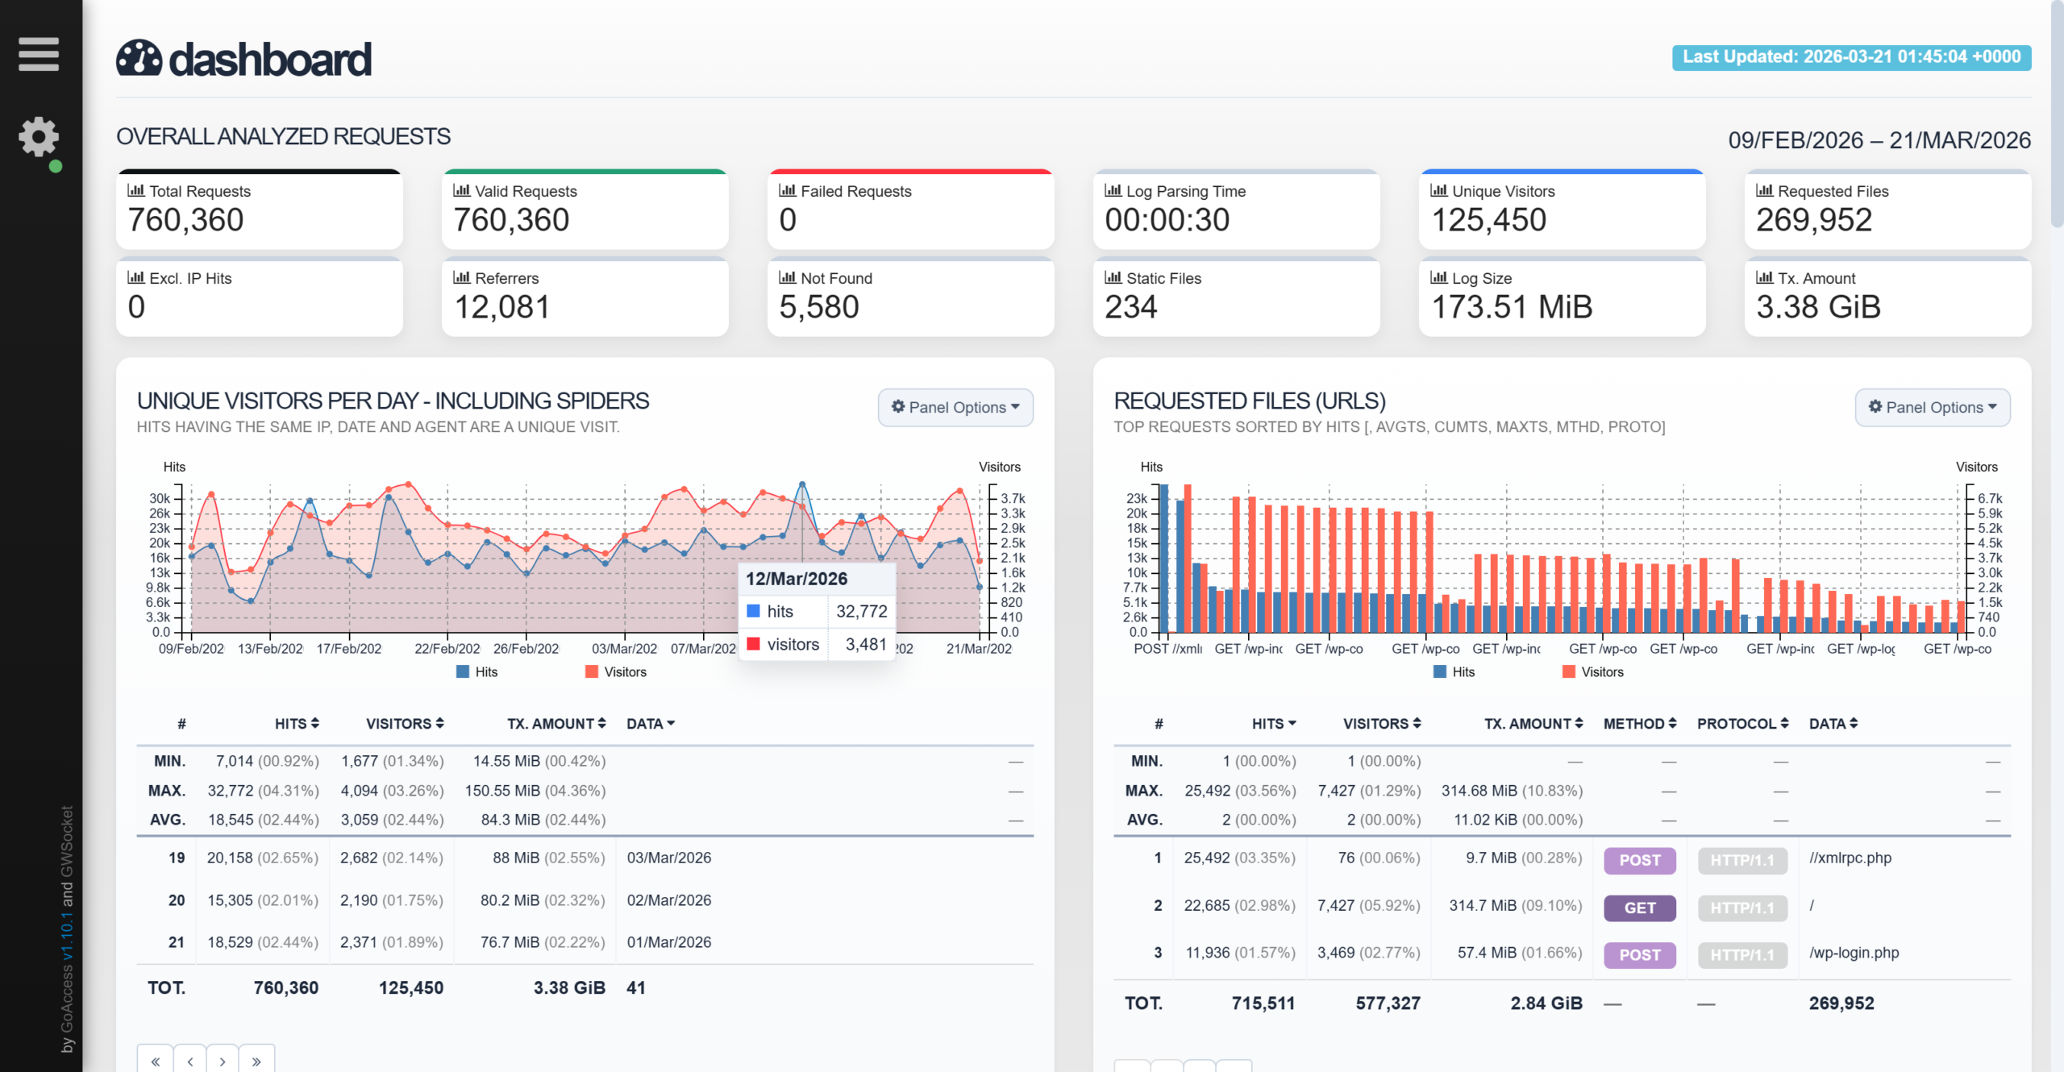Sort the visitors table by the TX. AMOUNT column
Viewport: 2064px width, 1072px height.
(x=556, y=724)
